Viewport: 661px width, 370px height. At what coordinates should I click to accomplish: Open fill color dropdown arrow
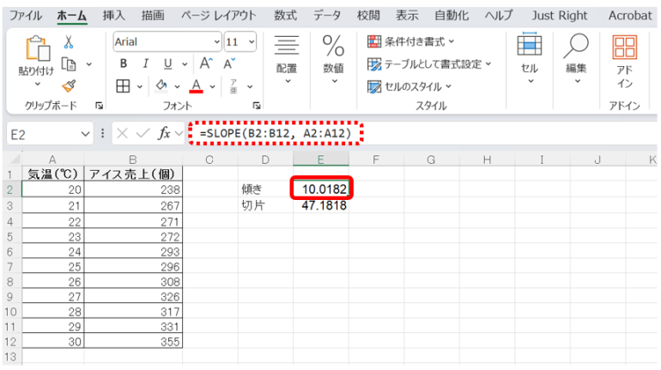(x=178, y=87)
